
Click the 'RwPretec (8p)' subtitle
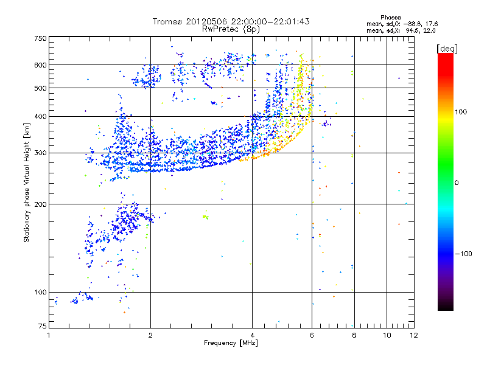231,29
